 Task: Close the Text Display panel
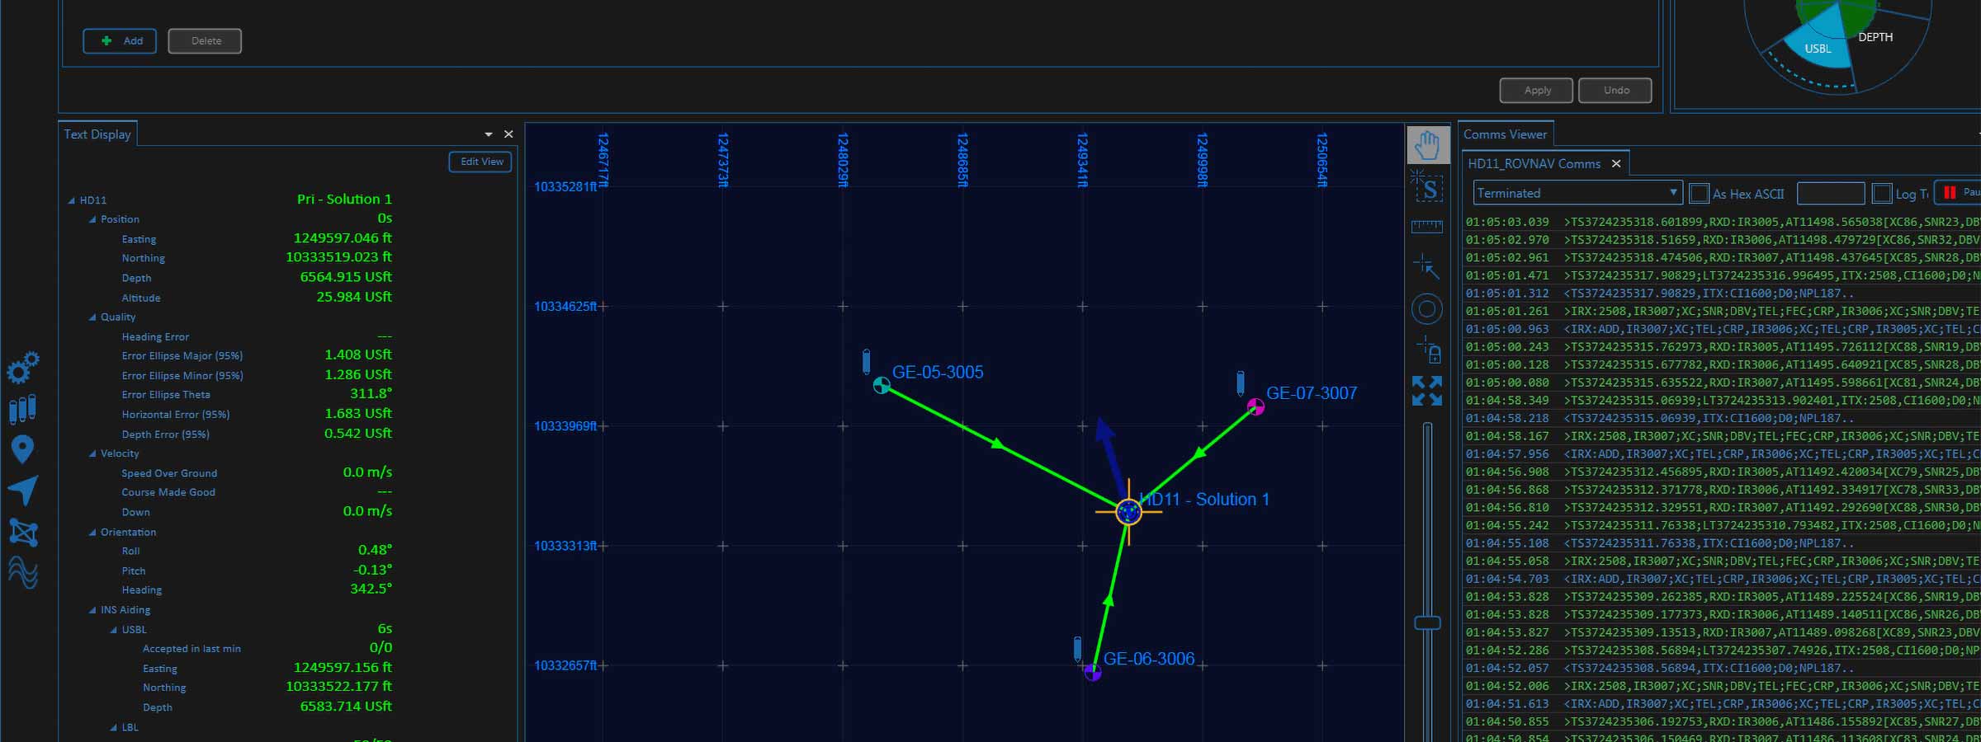pos(508,134)
